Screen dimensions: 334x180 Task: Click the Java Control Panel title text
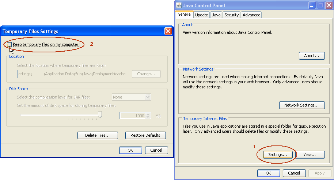click(x=204, y=5)
